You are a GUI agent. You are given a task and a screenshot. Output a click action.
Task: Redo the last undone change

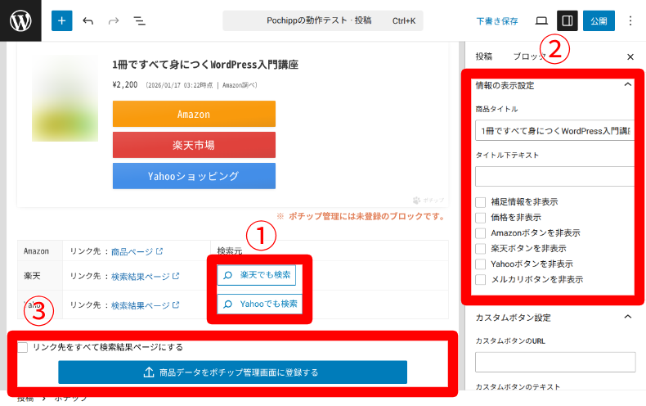pyautogui.click(x=114, y=20)
